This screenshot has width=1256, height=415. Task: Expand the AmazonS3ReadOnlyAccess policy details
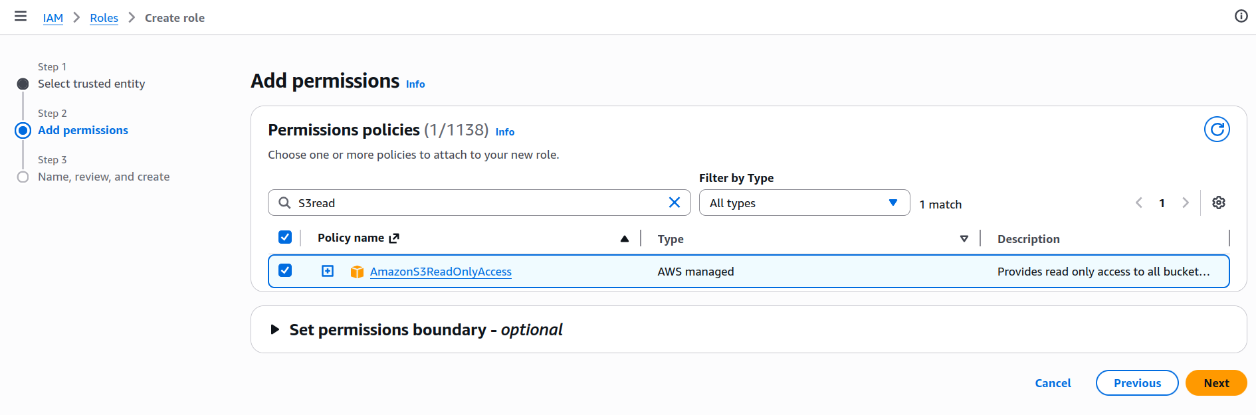[328, 271]
